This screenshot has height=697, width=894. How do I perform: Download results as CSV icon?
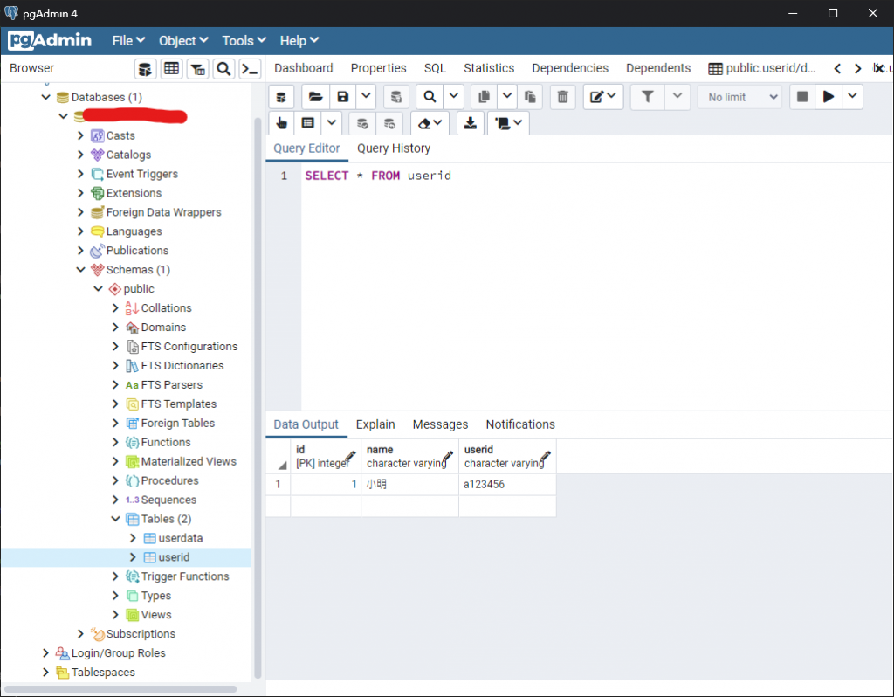pos(471,123)
